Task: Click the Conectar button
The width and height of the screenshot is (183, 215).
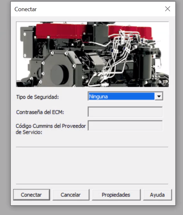Action: click(x=31, y=195)
